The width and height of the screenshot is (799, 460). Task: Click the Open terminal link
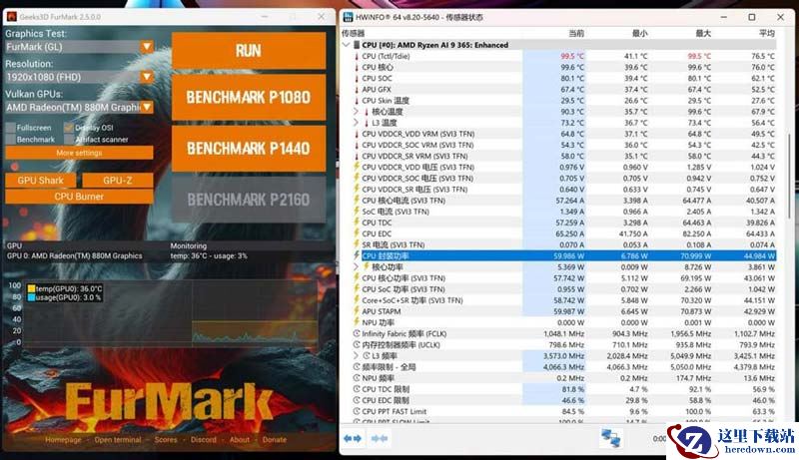pos(118,440)
